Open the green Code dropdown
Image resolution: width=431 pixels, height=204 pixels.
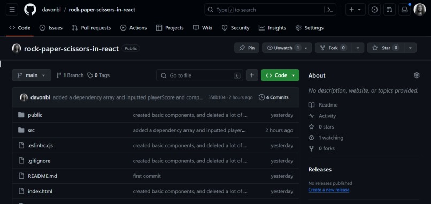pos(280,75)
